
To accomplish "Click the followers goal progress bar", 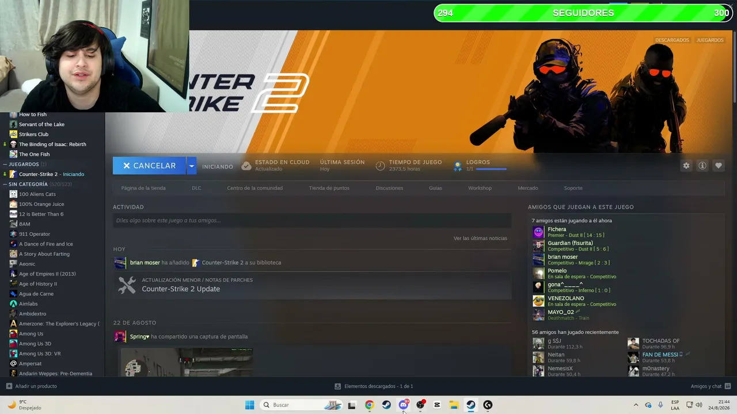I will [583, 13].
